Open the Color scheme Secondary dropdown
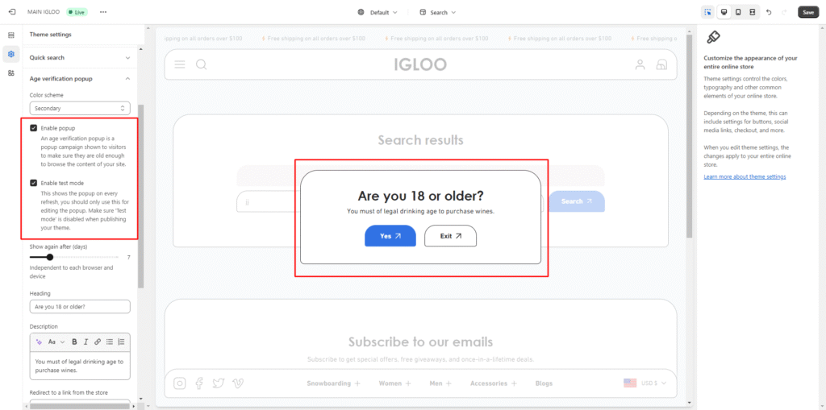The width and height of the screenshot is (826, 410). point(80,108)
